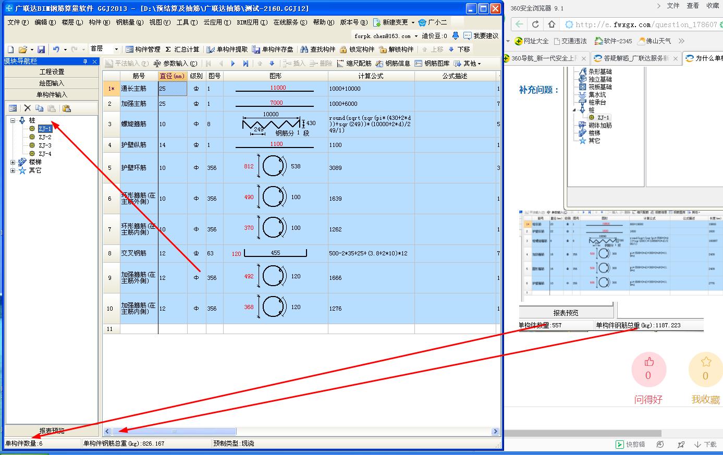
Task: Create a new project file icon
Action: click(x=10, y=49)
